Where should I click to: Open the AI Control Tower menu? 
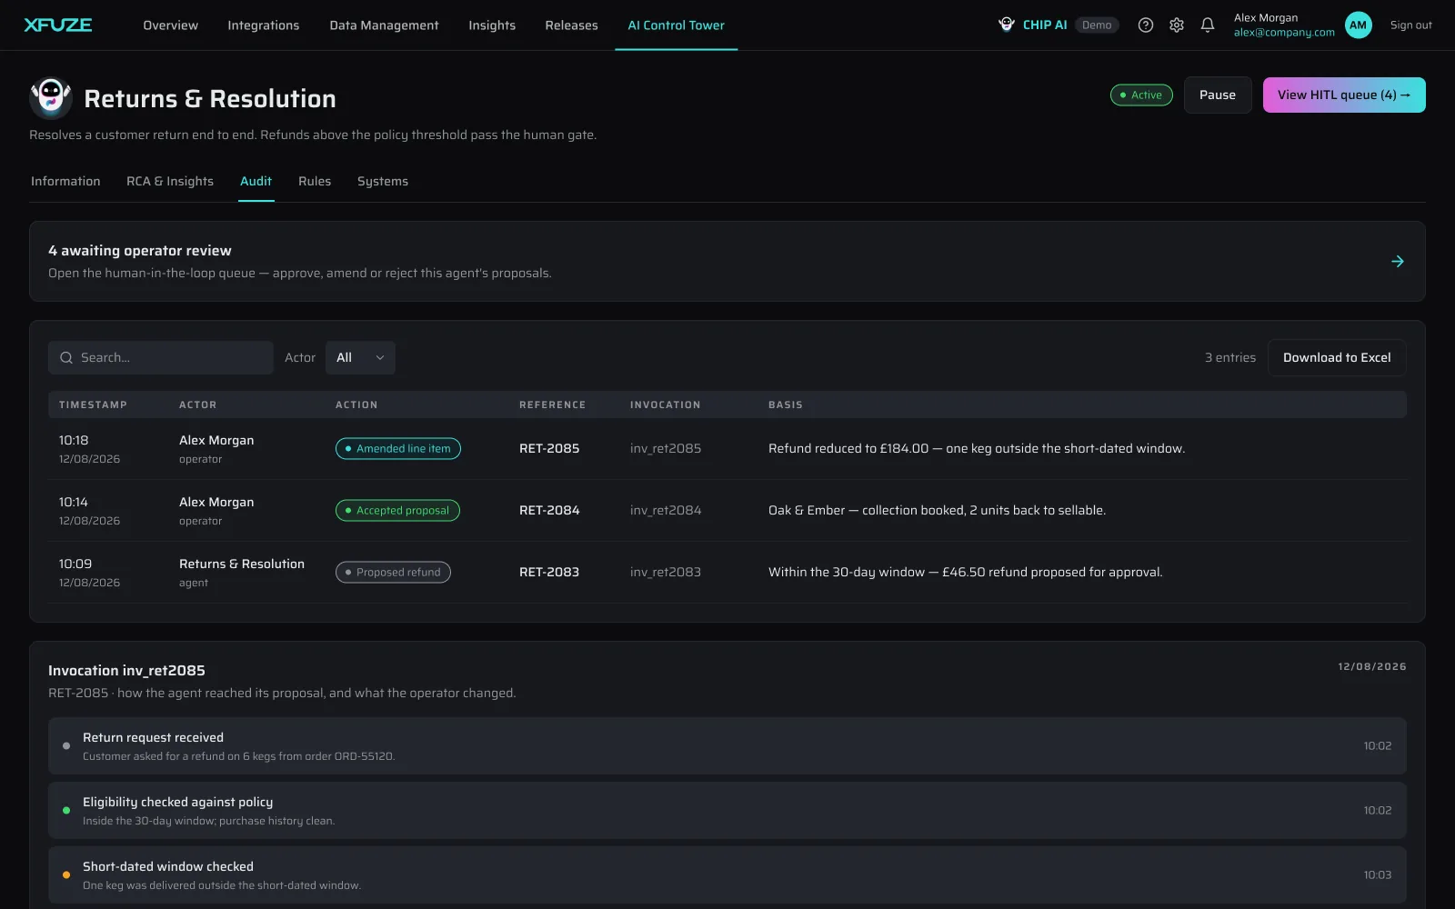(677, 25)
